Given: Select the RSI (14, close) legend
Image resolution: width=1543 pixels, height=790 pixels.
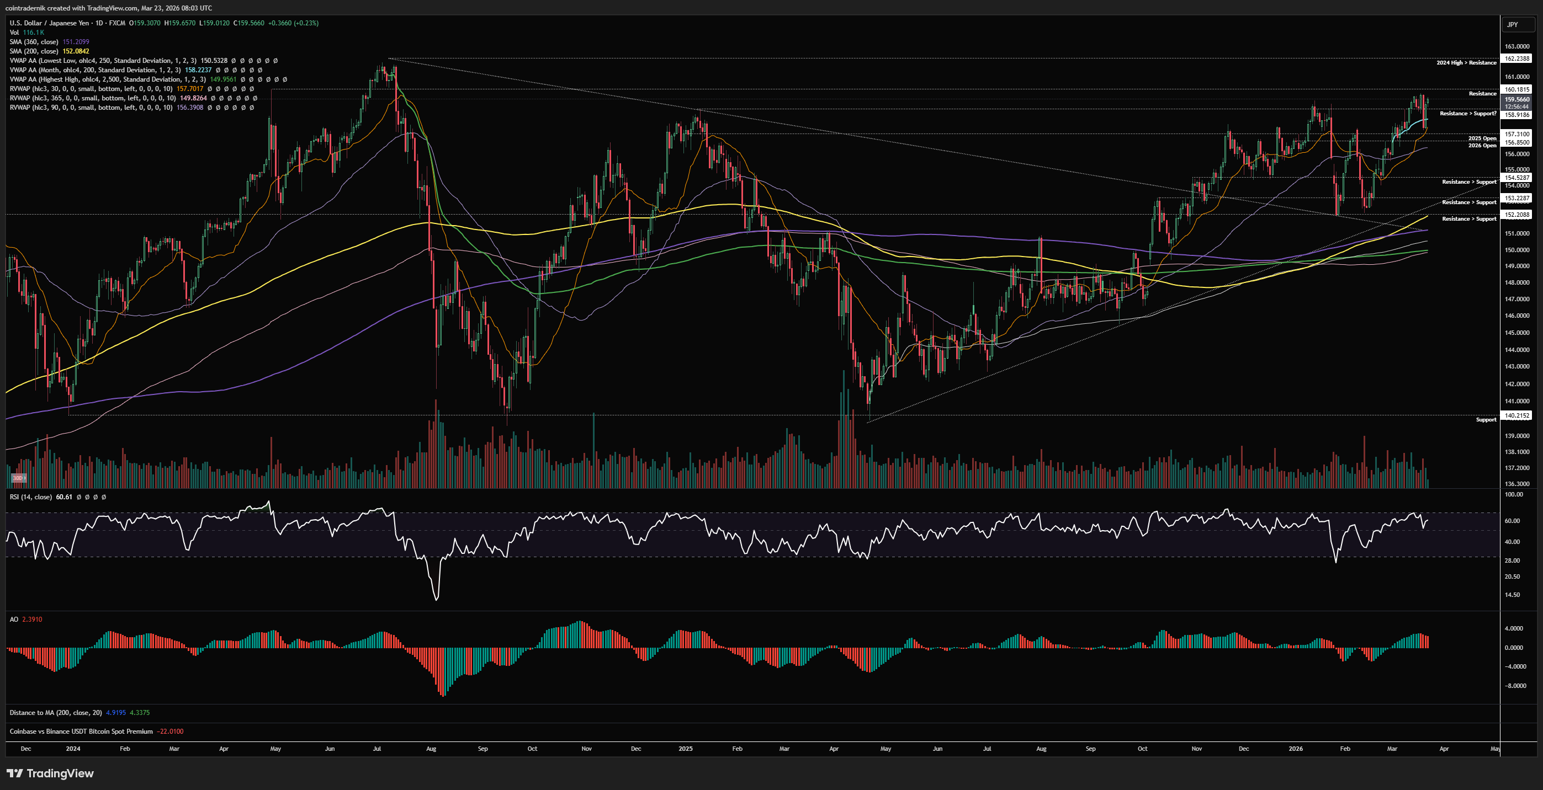Looking at the screenshot, I should coord(30,497).
